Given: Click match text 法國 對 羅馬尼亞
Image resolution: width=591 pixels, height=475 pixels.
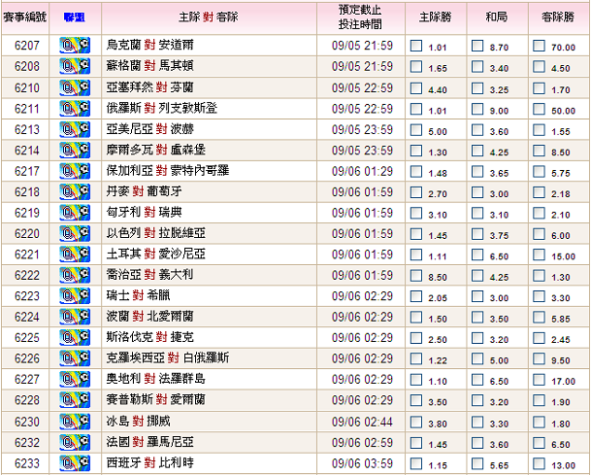Looking at the screenshot, I should (150, 442).
